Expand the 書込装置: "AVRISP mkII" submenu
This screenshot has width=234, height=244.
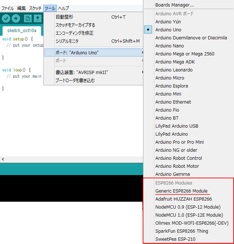[x=94, y=72]
